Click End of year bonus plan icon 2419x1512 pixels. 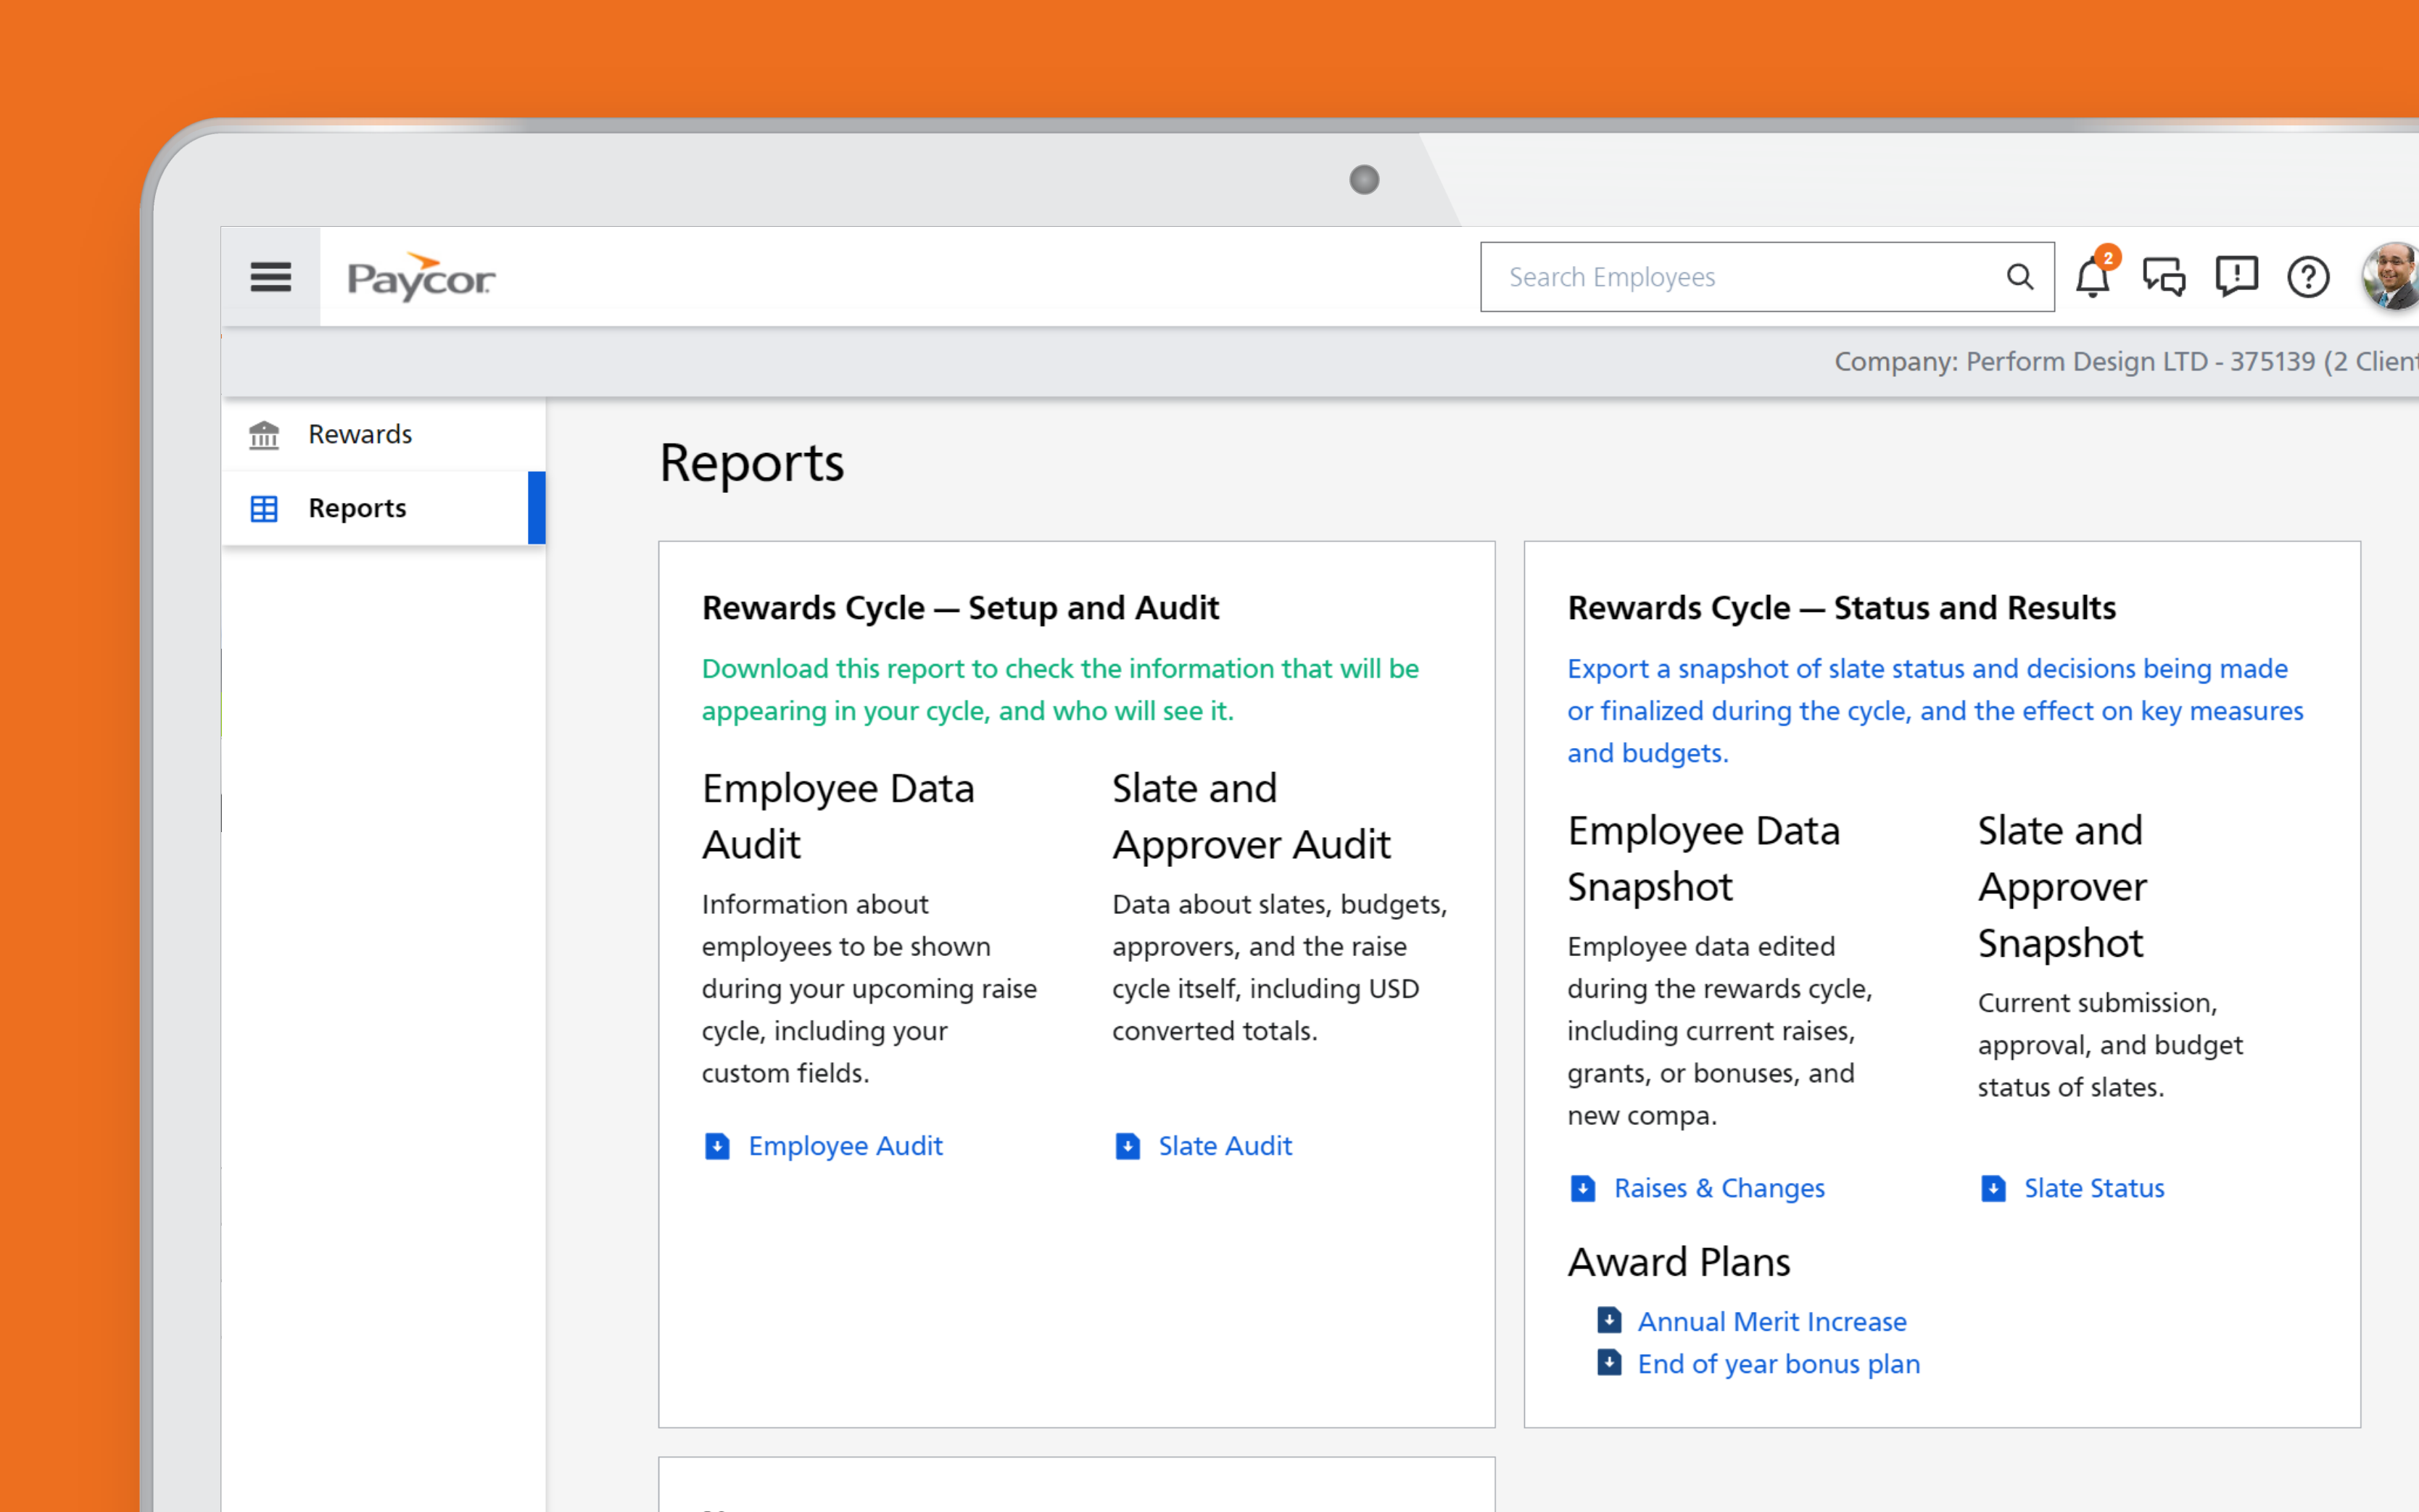(1610, 1362)
